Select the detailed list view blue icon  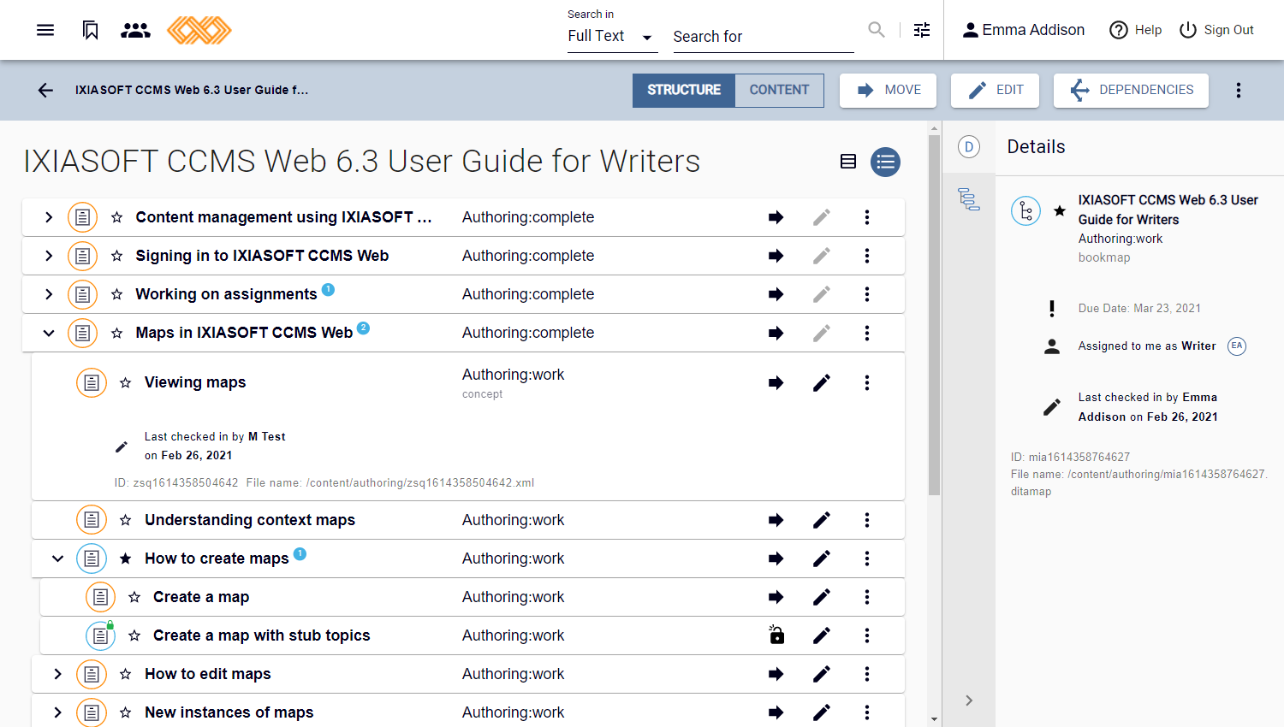pyautogui.click(x=886, y=162)
